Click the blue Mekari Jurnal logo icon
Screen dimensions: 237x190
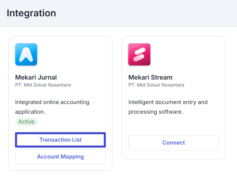coord(26,54)
